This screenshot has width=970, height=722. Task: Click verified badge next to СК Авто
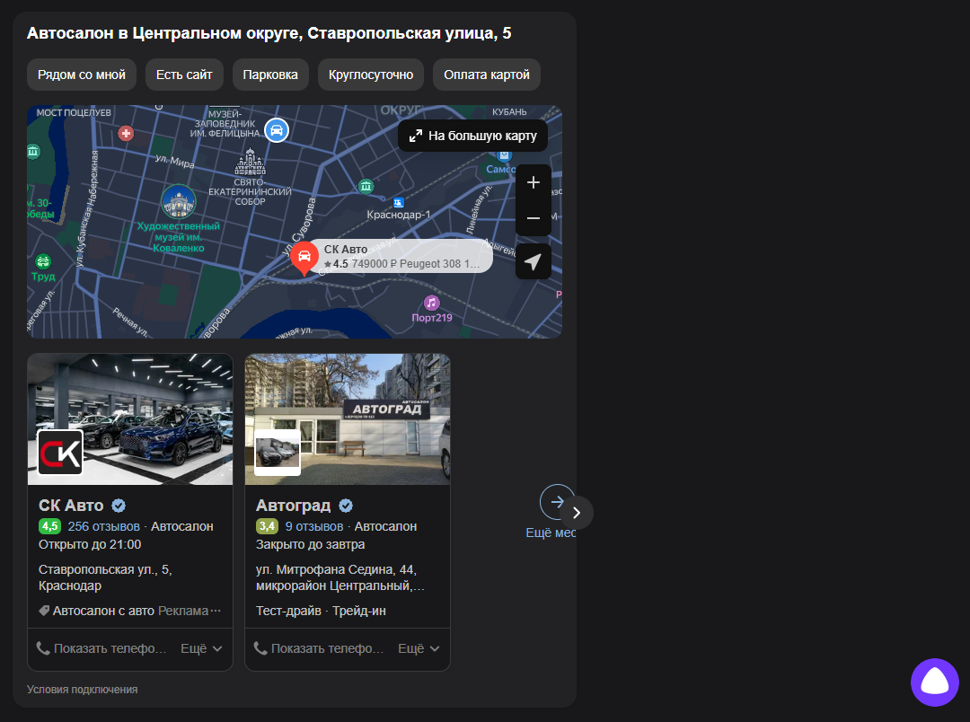[x=119, y=506]
